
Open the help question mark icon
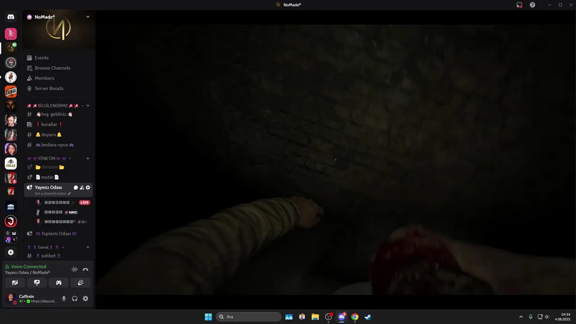tap(532, 5)
